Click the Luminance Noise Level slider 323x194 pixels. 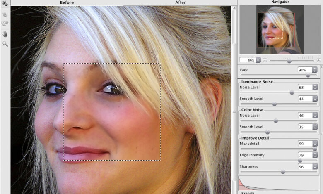(x=292, y=93)
